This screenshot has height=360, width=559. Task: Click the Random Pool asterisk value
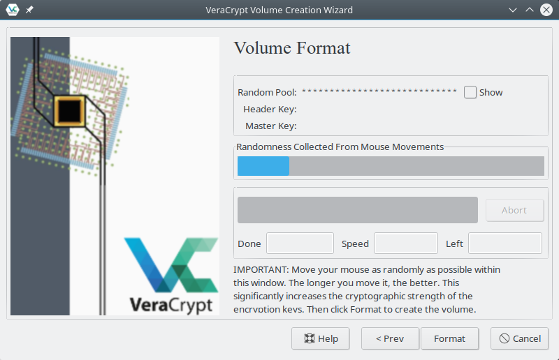pos(379,92)
